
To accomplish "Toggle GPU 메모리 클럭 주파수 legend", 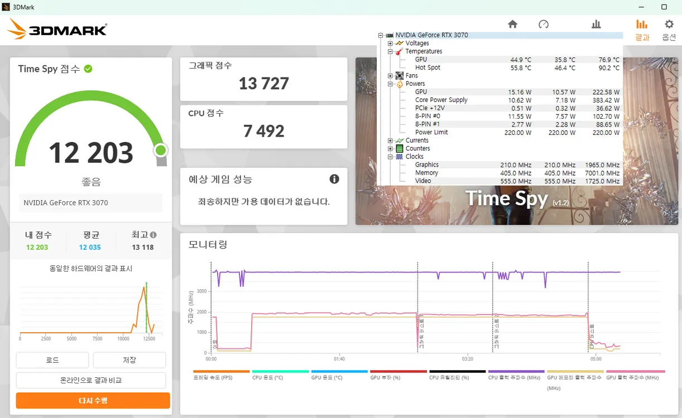I will [x=575, y=380].
